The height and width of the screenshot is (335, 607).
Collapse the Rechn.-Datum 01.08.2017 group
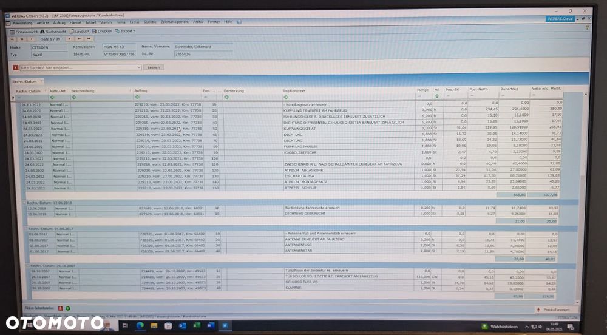[x=25, y=229]
